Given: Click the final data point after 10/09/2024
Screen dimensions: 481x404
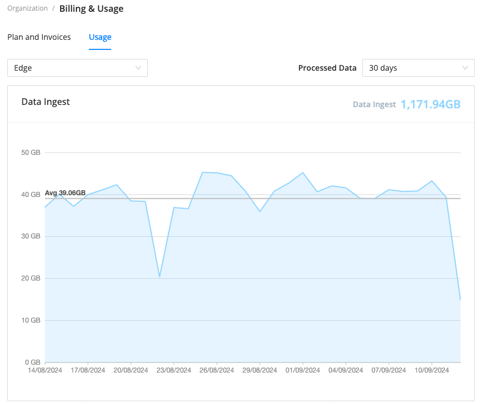Looking at the screenshot, I should (461, 299).
